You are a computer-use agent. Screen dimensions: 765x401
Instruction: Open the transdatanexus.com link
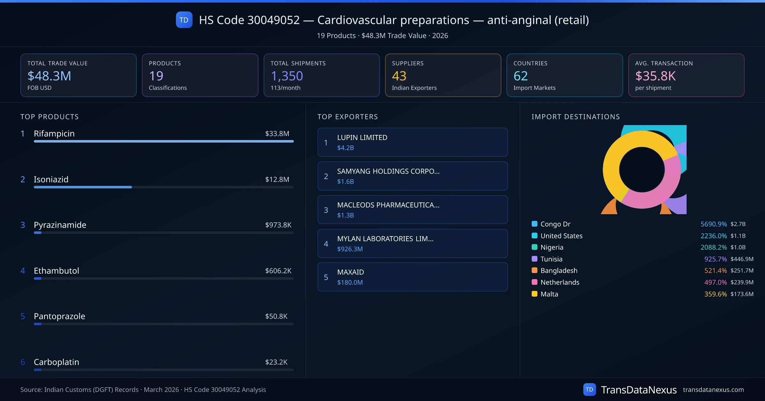coord(713,390)
